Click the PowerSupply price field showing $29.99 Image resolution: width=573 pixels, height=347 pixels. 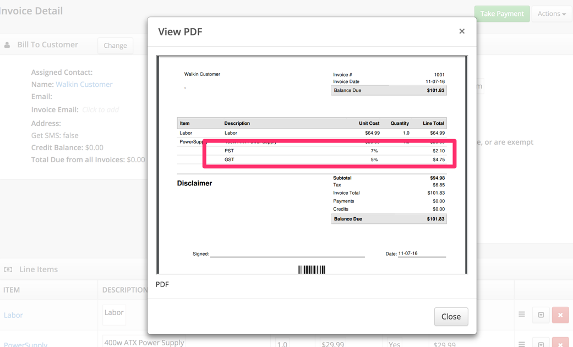click(x=332, y=343)
